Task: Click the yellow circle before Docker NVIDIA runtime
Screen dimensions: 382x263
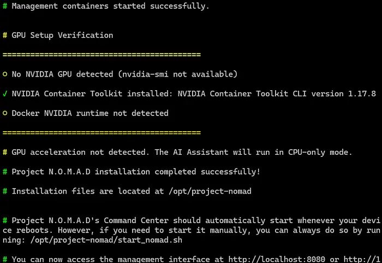Action: (5, 113)
